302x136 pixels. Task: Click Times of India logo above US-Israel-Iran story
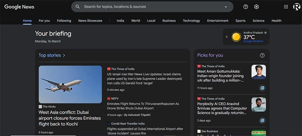click(x=109, y=69)
